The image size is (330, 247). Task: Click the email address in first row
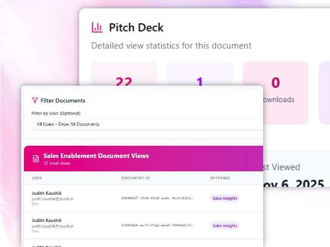(x=52, y=199)
